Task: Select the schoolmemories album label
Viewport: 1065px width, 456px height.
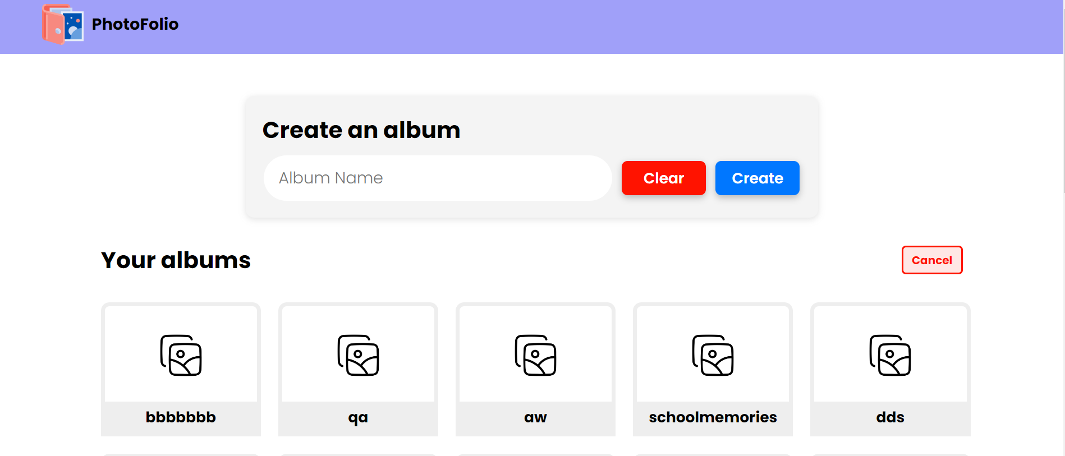Action: (x=713, y=417)
